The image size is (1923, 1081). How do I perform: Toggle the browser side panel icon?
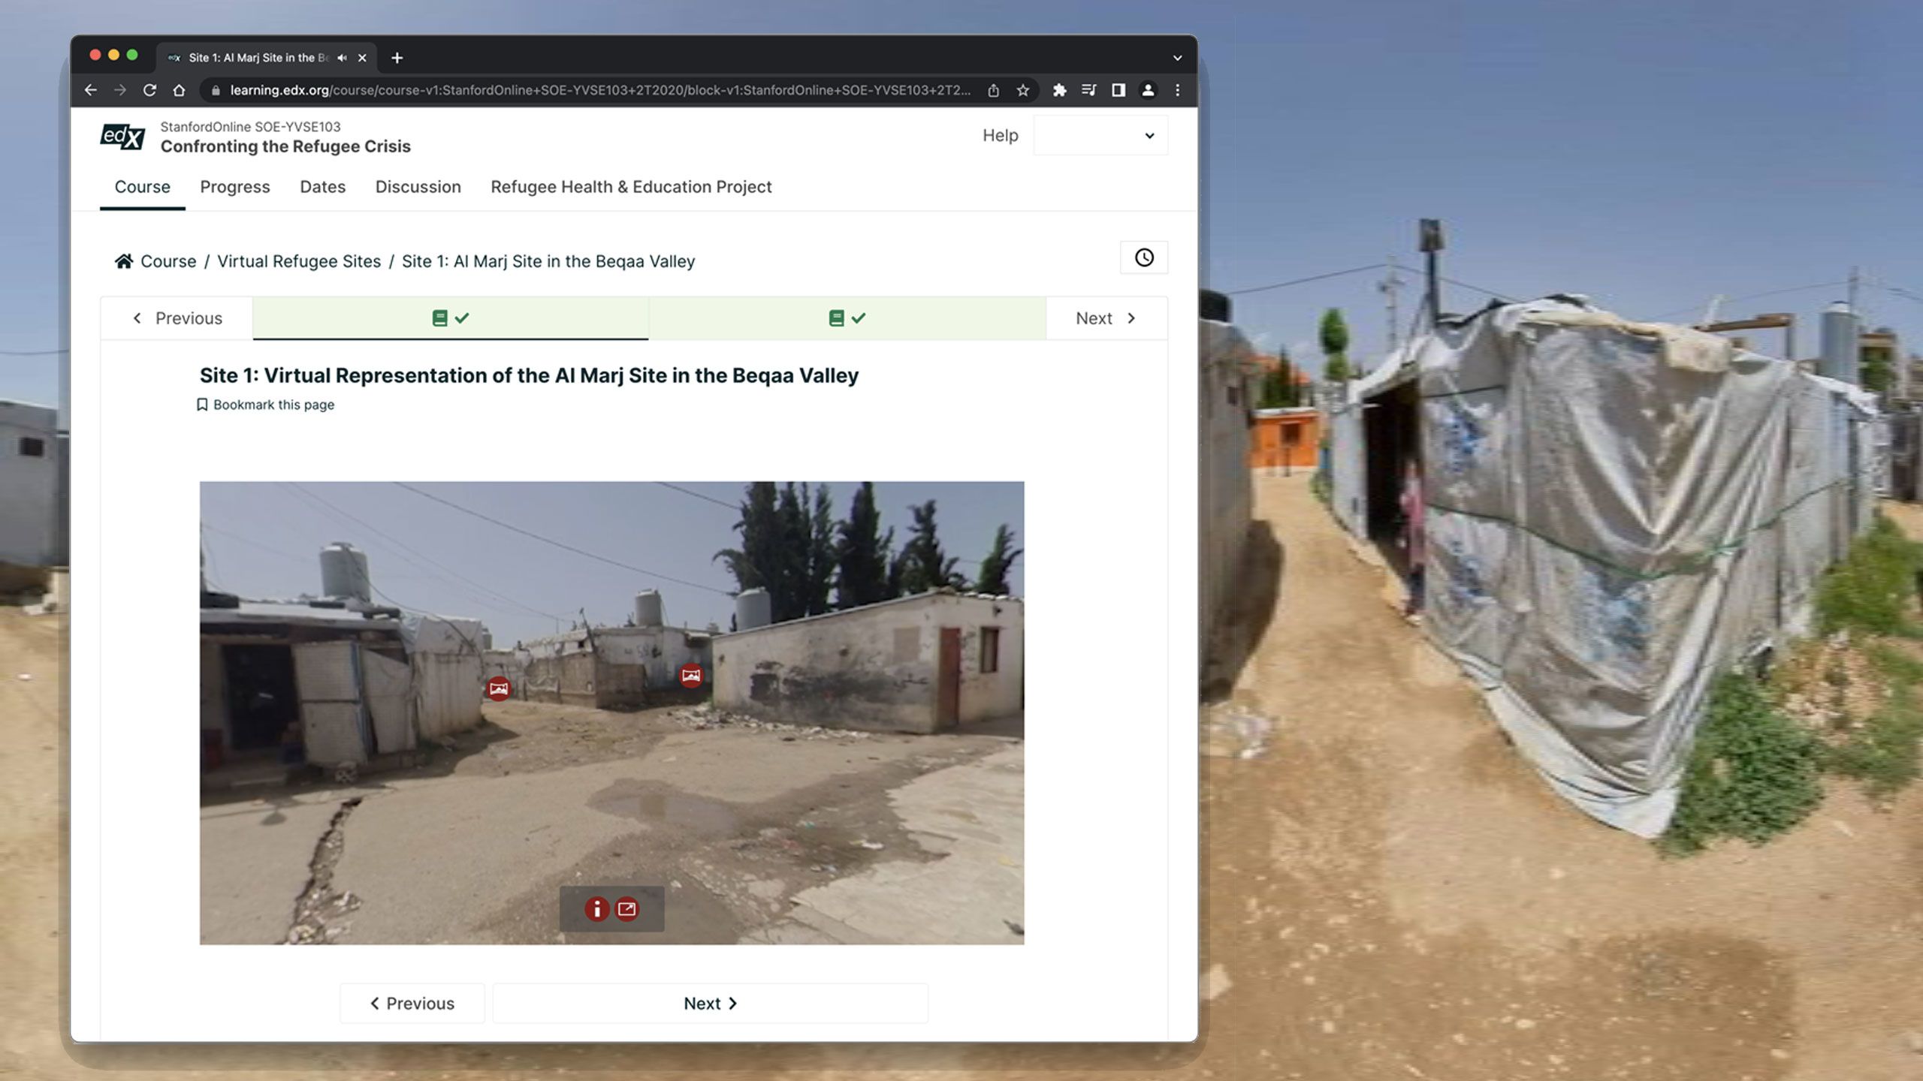point(1118,90)
